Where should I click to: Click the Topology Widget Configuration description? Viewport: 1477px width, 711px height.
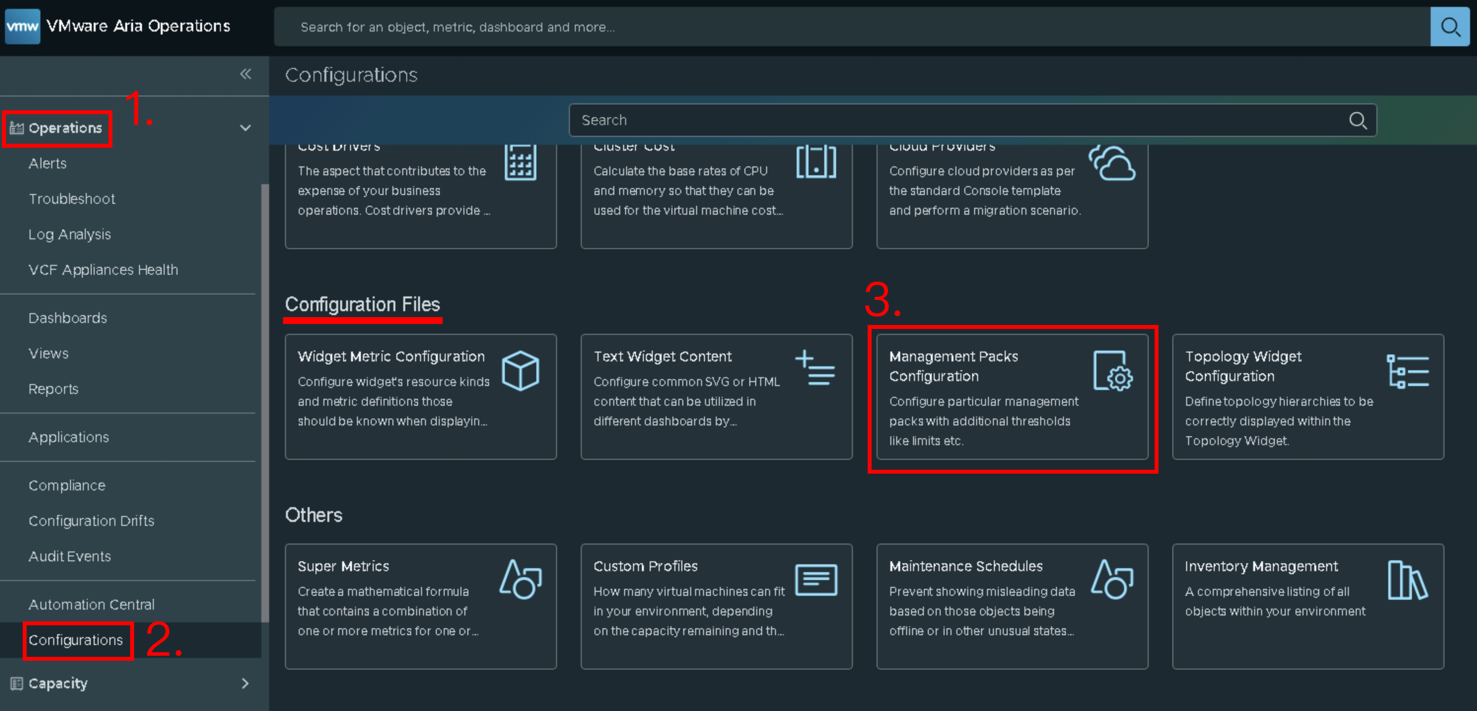click(x=1279, y=421)
